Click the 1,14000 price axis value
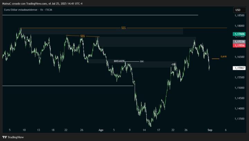The height and width of the screenshot is (141, 249). 239,109
